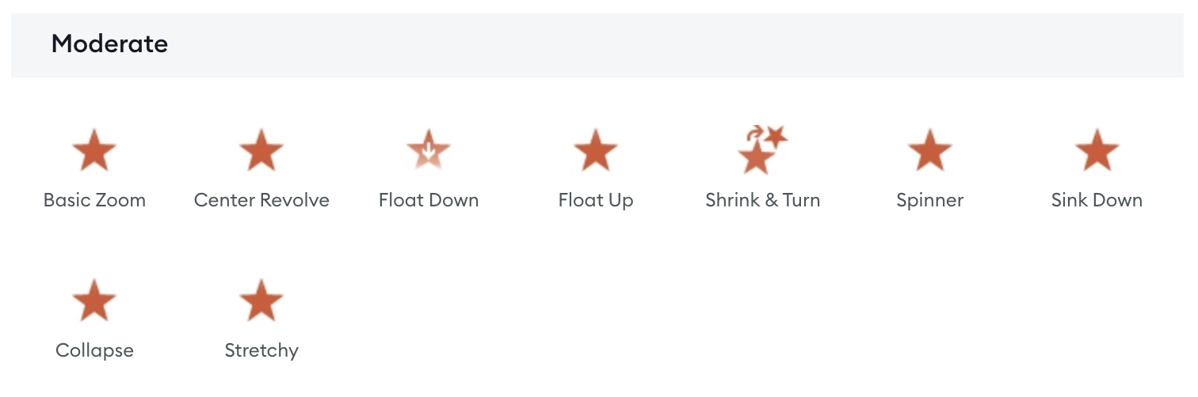Select the Stretchy animation star icon
The image size is (1198, 397).
261,301
